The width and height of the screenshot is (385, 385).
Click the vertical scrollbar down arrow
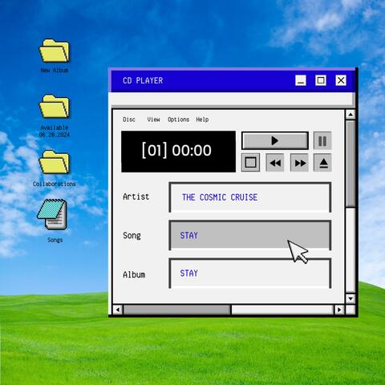(x=351, y=298)
